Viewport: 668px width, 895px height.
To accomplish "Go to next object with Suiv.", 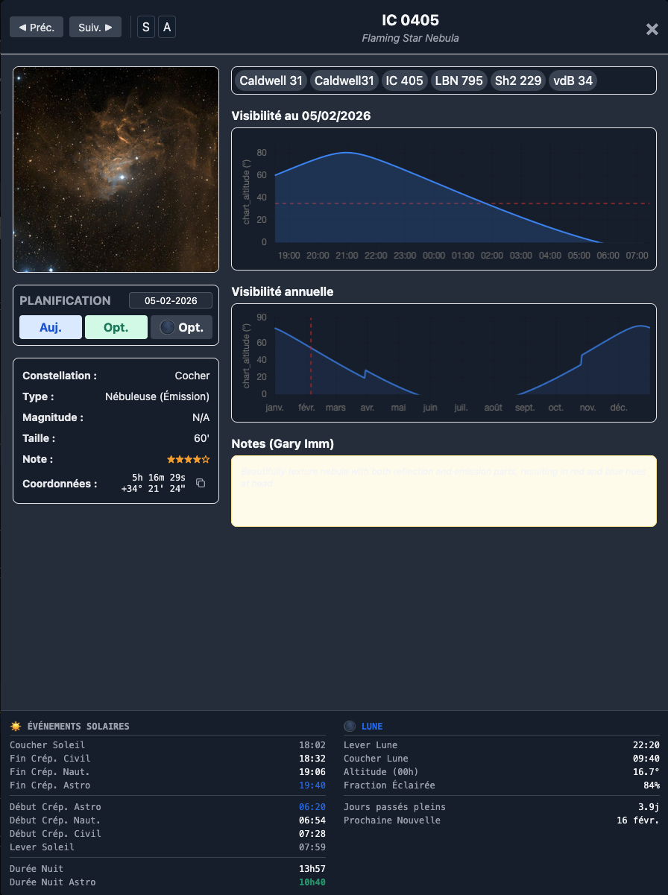I will [95, 28].
